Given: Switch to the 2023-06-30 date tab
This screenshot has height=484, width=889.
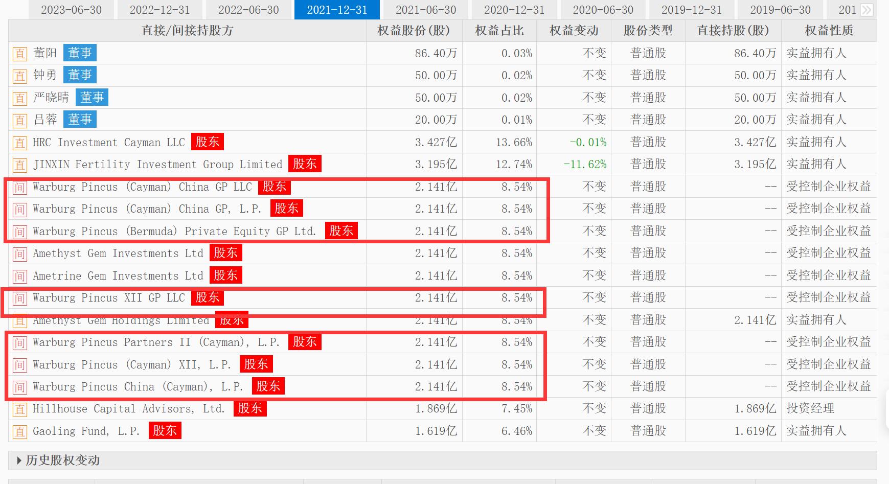Looking at the screenshot, I should tap(71, 10).
